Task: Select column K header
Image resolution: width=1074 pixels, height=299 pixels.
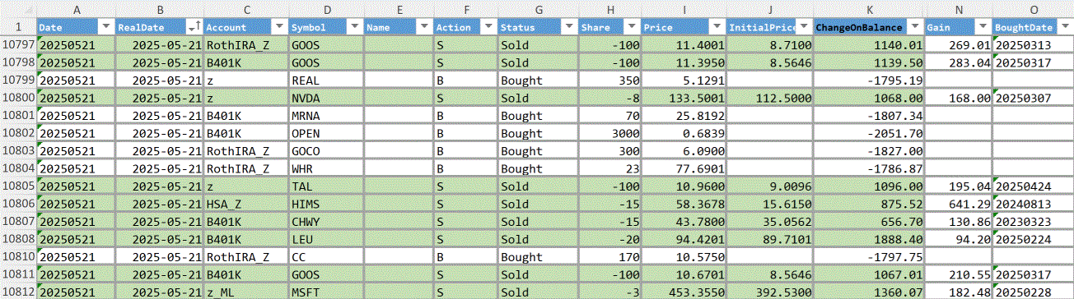Action: pyautogui.click(x=868, y=9)
